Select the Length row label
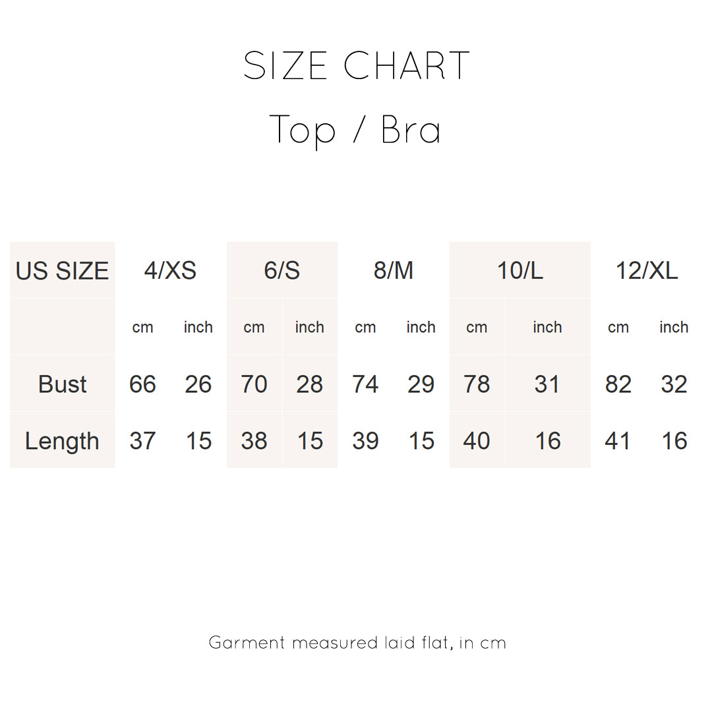Viewport: 712px width, 712px height. [x=62, y=441]
